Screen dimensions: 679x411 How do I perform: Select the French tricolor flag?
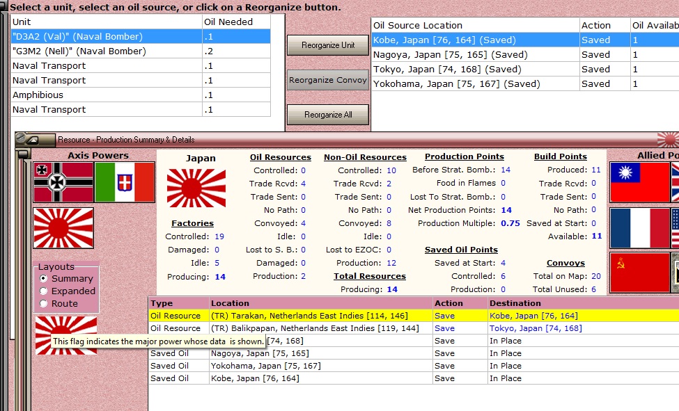coord(639,228)
